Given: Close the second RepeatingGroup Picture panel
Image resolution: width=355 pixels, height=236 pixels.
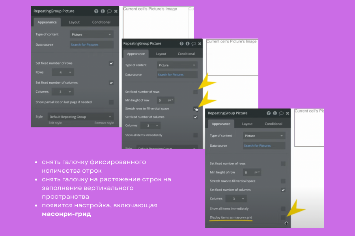Looking at the screenshot, I should [200, 44].
